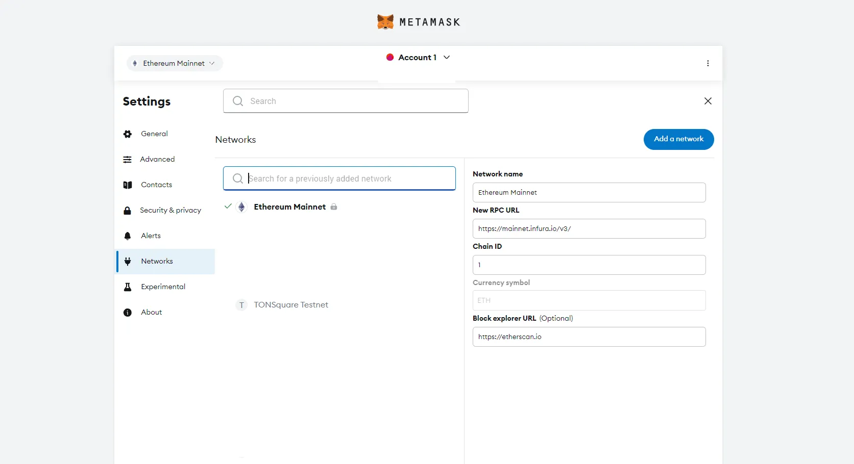Open About settings tab
The width and height of the screenshot is (854, 464).
point(165,312)
